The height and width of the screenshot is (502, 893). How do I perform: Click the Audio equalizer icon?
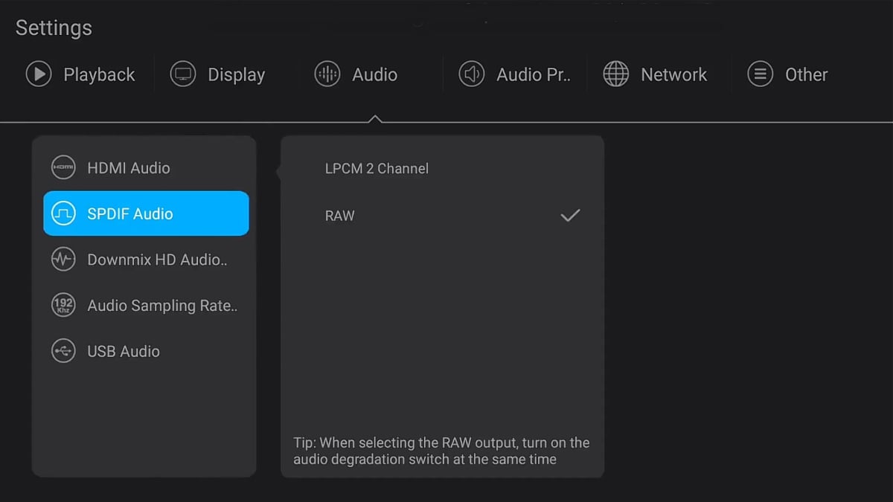pos(327,74)
